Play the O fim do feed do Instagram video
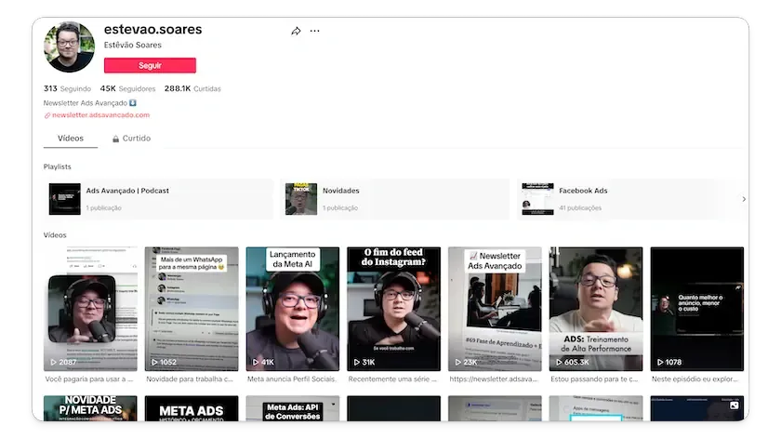The height and width of the screenshot is (439, 781). coord(394,309)
